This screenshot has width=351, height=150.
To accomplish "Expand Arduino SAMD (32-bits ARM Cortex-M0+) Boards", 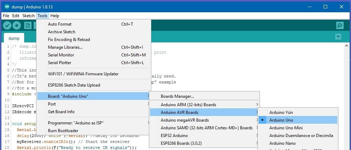I will click(204, 128).
